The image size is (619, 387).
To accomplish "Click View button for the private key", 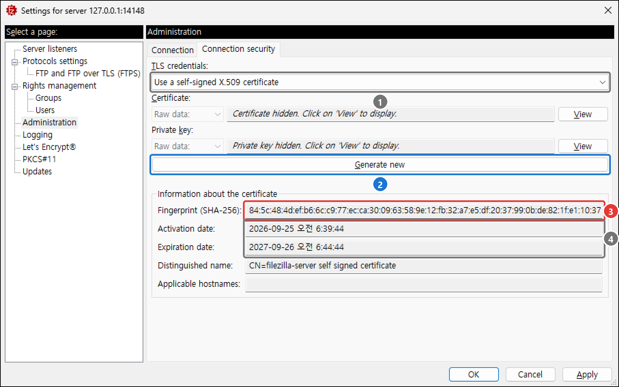I will 583,146.
